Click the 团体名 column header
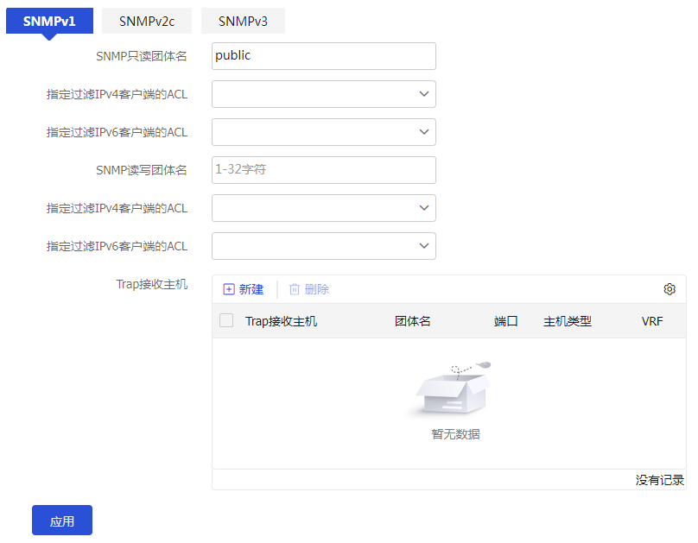Image resolution: width=698 pixels, height=543 pixels. [413, 321]
